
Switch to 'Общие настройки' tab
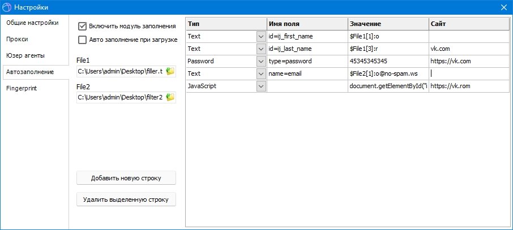tap(32, 23)
